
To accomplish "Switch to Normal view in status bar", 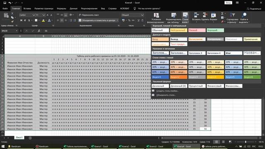I will point(217,142).
